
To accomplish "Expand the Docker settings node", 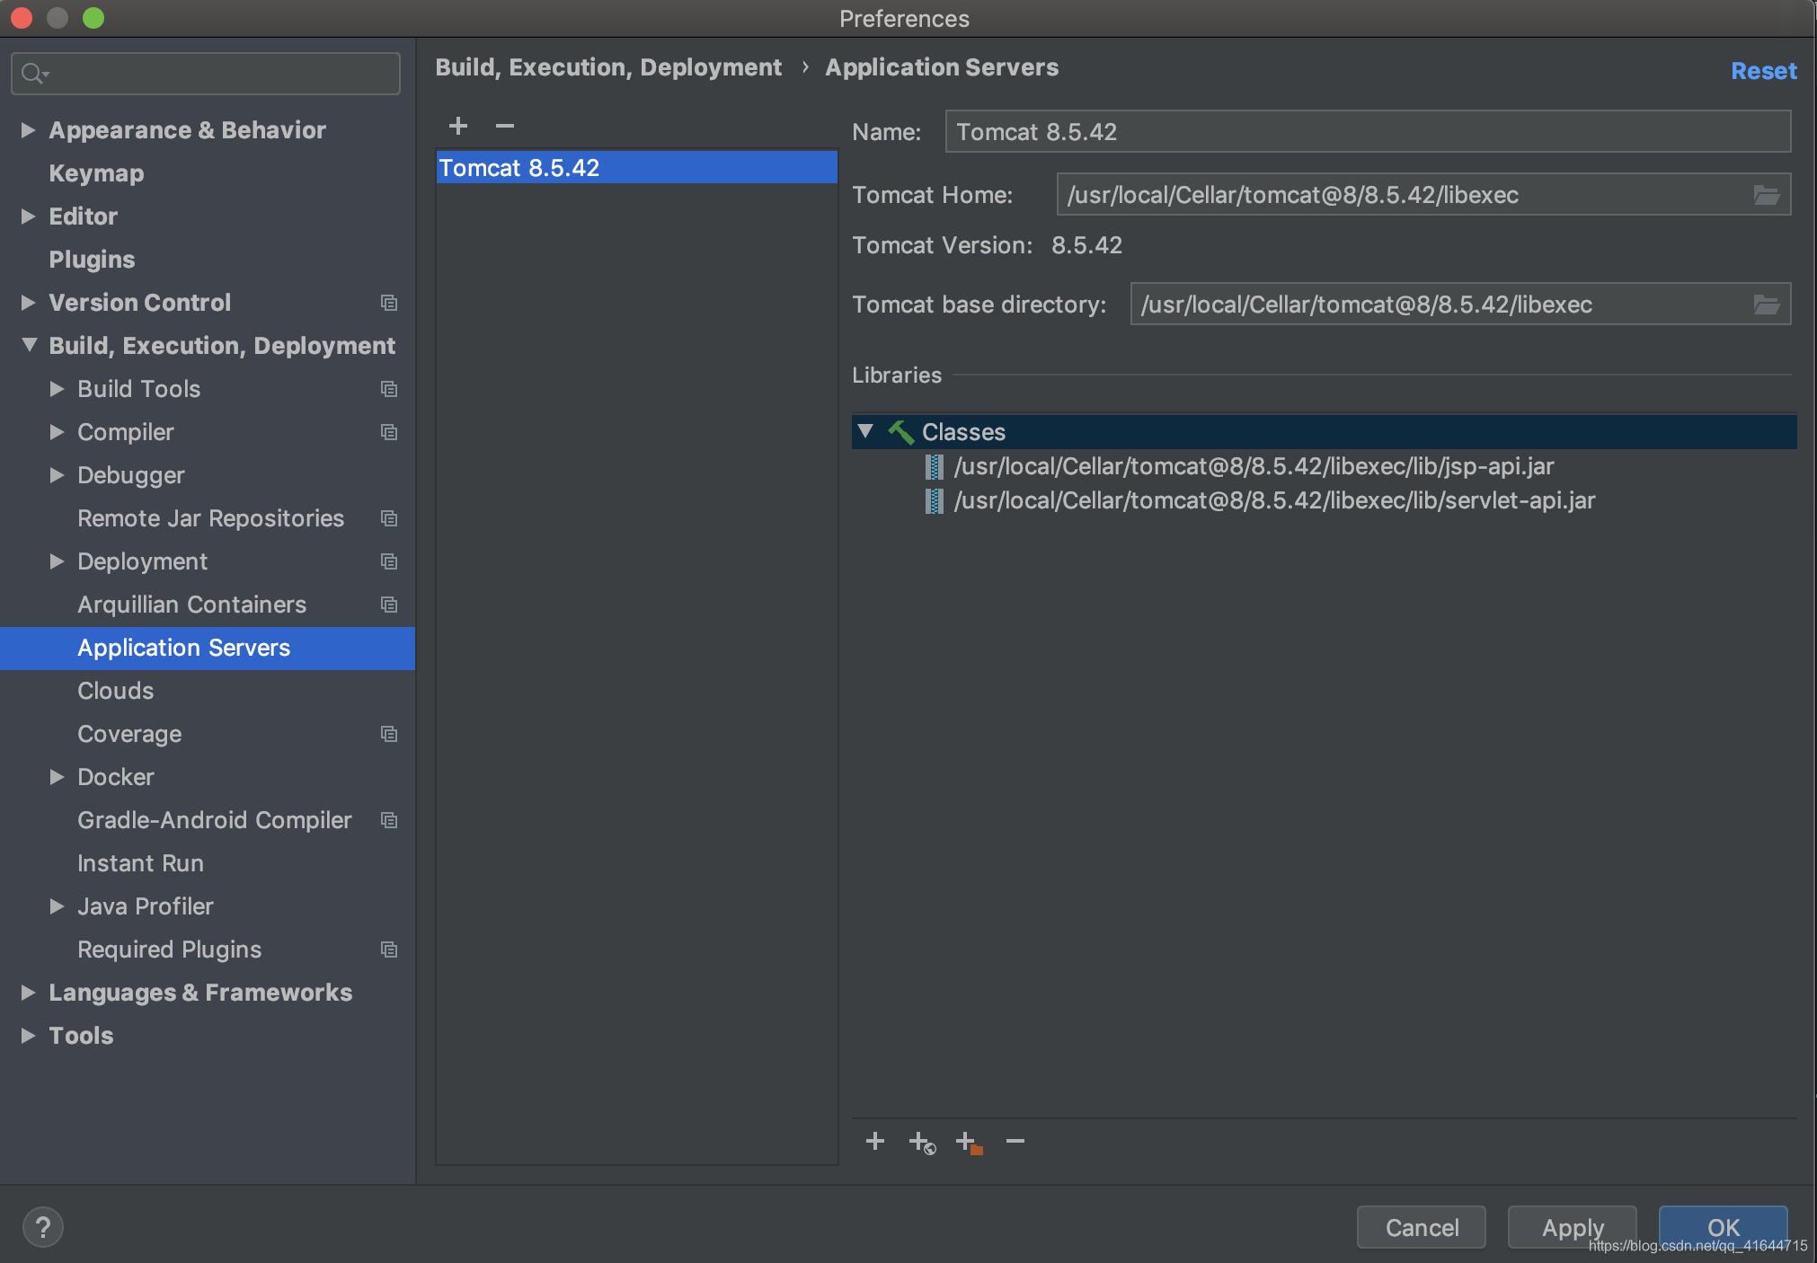I will tap(57, 777).
